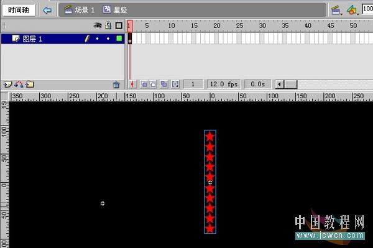The image size is (373, 248).
Task: Click frame 10 on the timeline ruler
Action: click(172, 25)
